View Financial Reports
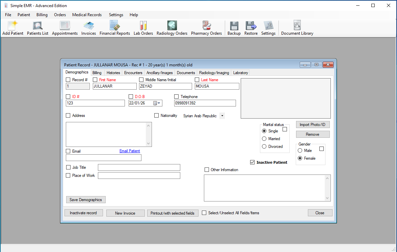Screen dimensions: 397x252 click(115, 28)
